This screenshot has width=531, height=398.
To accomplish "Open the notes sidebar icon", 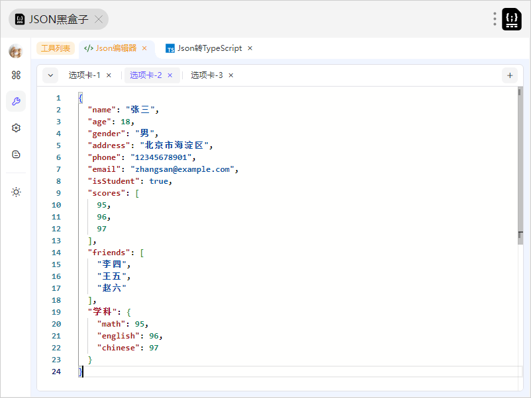I will pos(16,154).
